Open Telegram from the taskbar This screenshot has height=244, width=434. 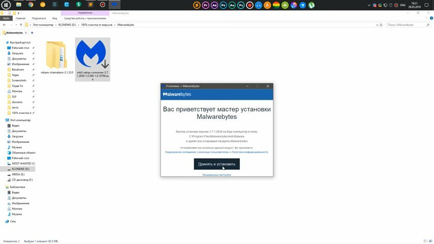point(302,5)
